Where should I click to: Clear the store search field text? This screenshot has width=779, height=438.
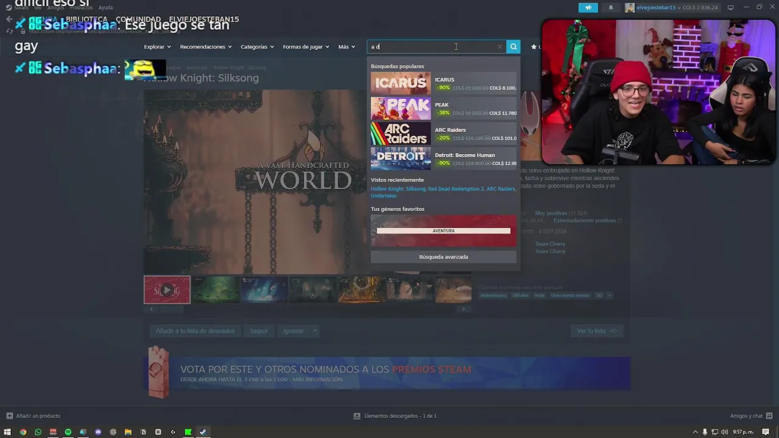point(500,47)
